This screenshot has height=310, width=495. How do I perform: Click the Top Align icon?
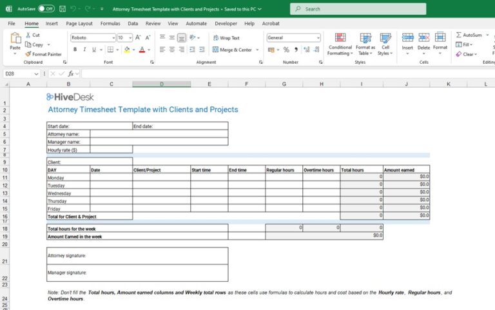(162, 37)
